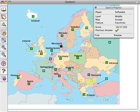The width and height of the screenshot is (140, 112).
Task: Click the cyan marker southwest of Switzerland label
Action: pos(44,71)
